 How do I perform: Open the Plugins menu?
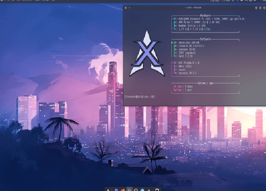[x=35, y=1]
